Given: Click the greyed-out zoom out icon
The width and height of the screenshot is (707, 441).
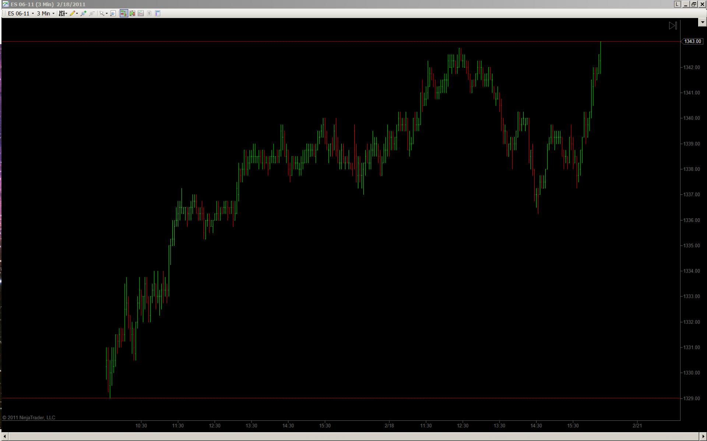Looking at the screenshot, I should [x=92, y=13].
